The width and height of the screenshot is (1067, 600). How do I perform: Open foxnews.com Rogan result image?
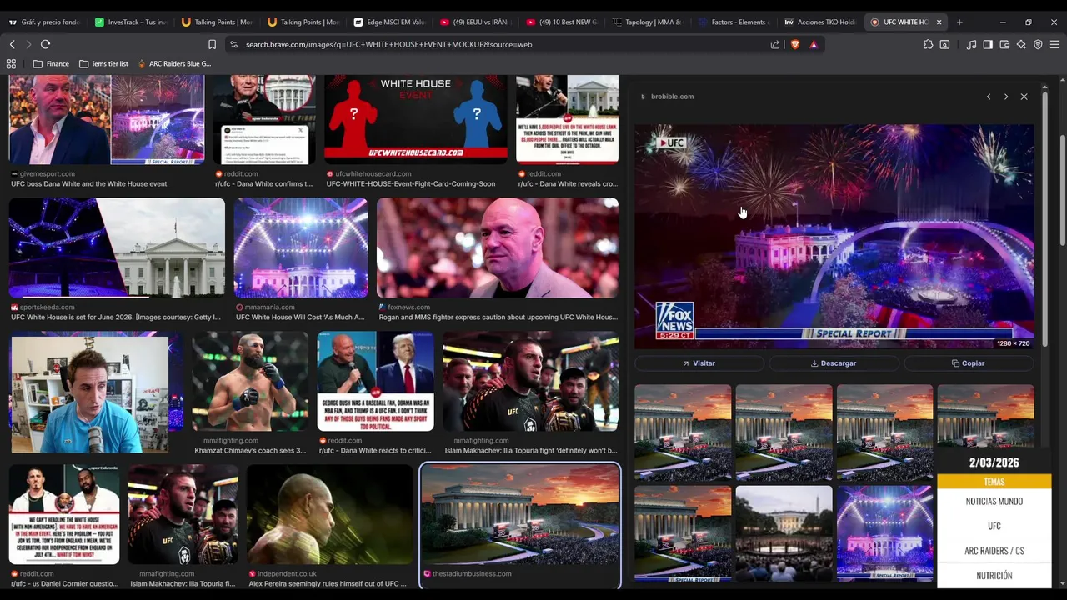click(498, 247)
